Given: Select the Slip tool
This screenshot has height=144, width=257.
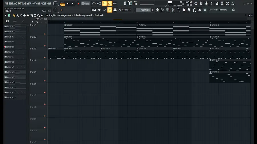Looking at the screenshot, I should pyautogui.click(x=28, y=15).
